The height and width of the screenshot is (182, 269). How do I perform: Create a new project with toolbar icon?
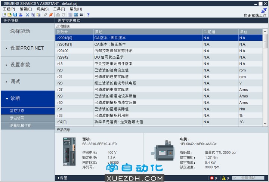(x=4, y=15)
